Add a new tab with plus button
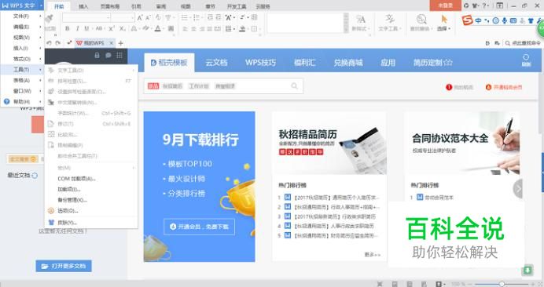Screen dimensions: 544x287 pos(121,43)
